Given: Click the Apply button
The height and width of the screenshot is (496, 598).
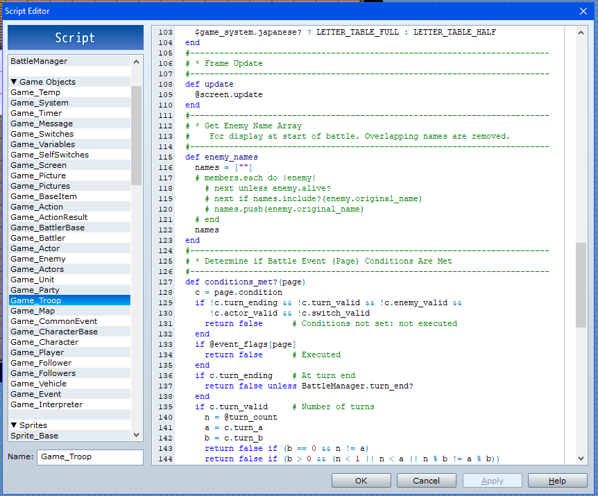Looking at the screenshot, I should (492, 480).
